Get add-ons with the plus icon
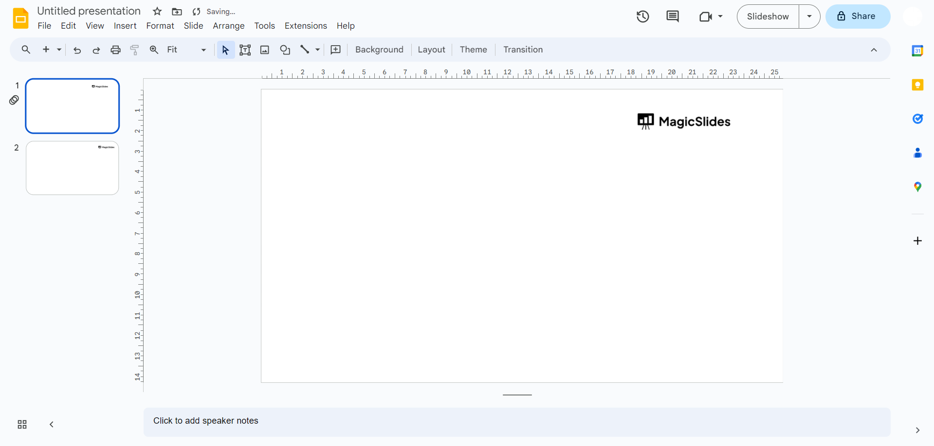The height and width of the screenshot is (446, 934). click(x=917, y=241)
